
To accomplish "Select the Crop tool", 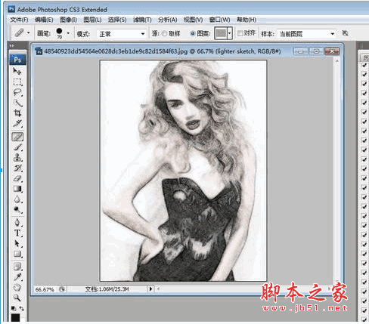I will (17, 113).
